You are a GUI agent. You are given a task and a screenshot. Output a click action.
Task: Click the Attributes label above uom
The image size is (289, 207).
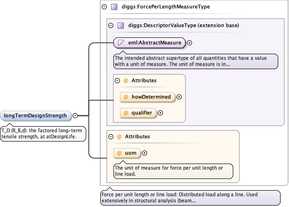click(x=138, y=136)
